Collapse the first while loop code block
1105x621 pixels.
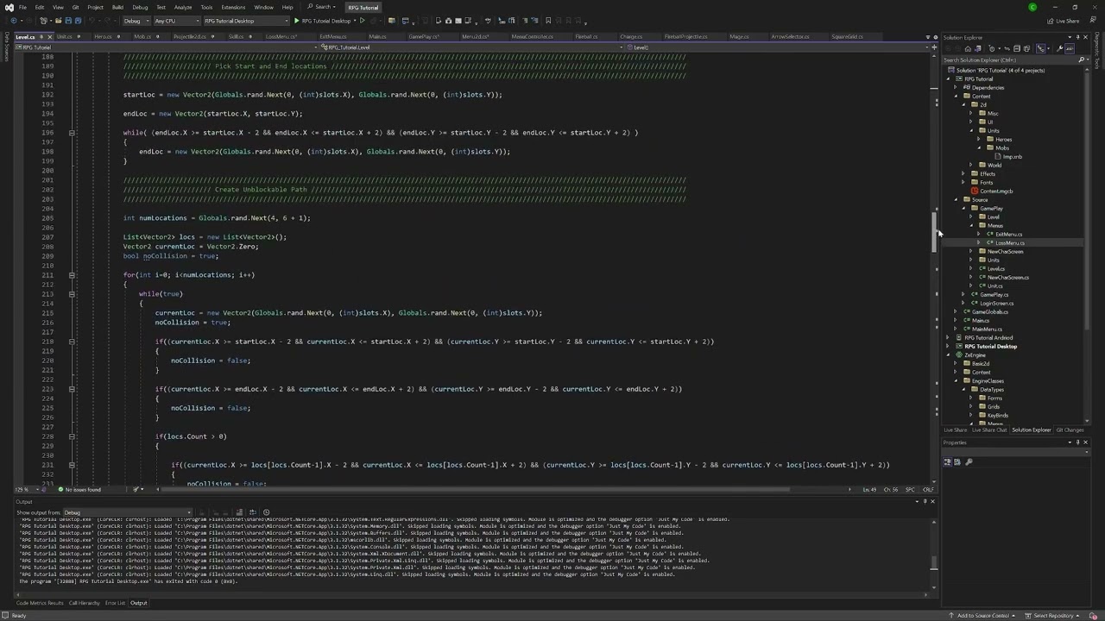pyautogui.click(x=72, y=133)
